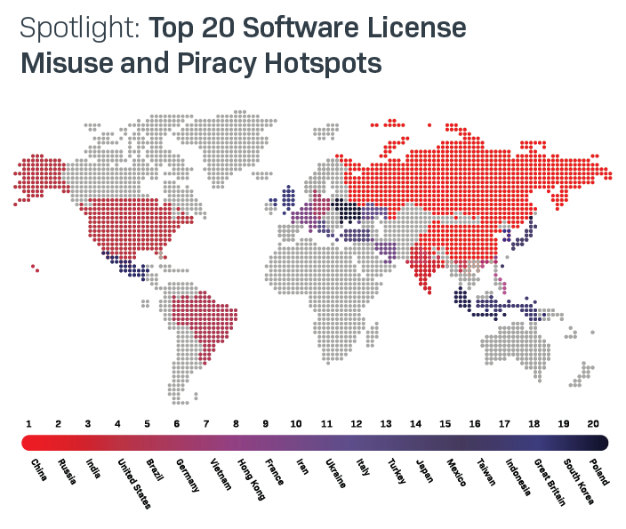
Task: Click the 'Poland' legend label
Action: tap(599, 472)
